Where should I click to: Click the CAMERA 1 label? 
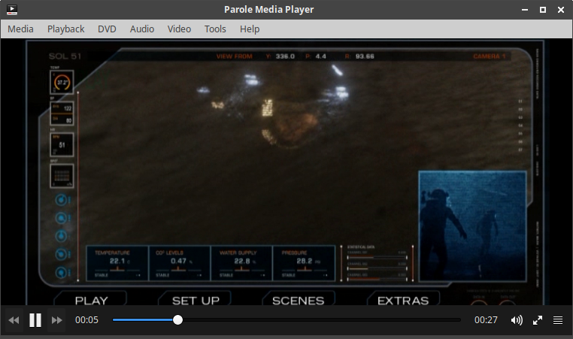(x=490, y=56)
